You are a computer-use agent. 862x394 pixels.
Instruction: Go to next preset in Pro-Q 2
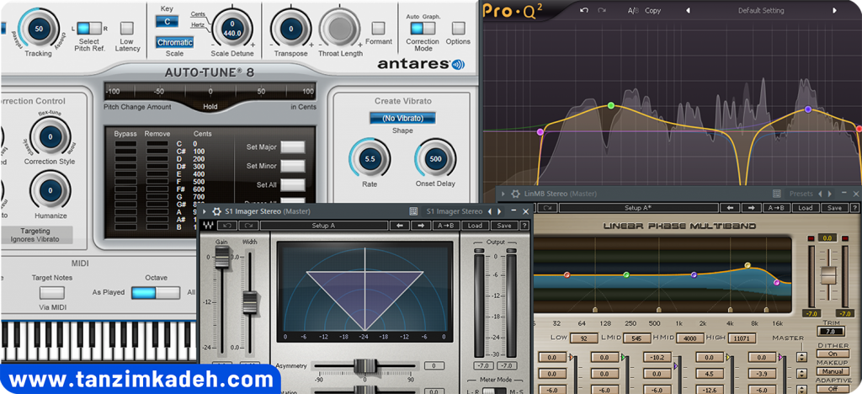[x=834, y=10]
